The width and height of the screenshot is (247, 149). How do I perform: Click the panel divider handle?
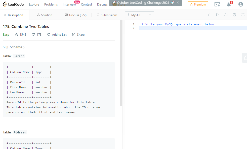tap(124, 103)
